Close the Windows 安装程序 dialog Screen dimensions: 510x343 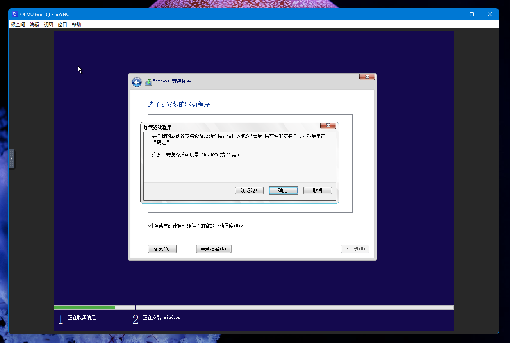tap(367, 77)
